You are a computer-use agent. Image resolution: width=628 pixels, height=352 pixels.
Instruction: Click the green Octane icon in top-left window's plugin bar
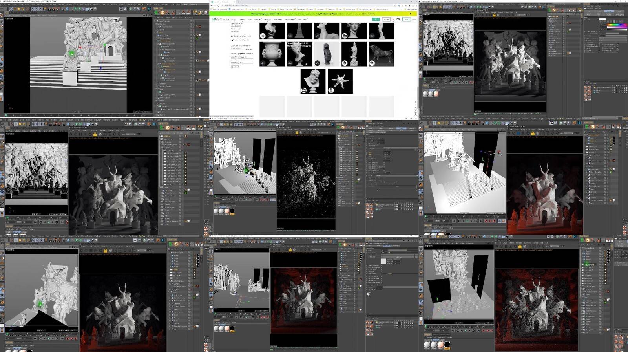pyautogui.click(x=156, y=13)
